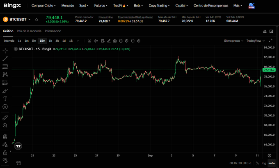Open the timezone 08:02:30 UTC-6 selector
Viewport: 279px width, 168px height.
(240, 163)
